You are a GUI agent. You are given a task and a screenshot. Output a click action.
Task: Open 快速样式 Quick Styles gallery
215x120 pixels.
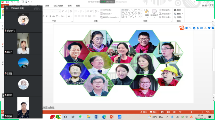click(x=154, y=13)
